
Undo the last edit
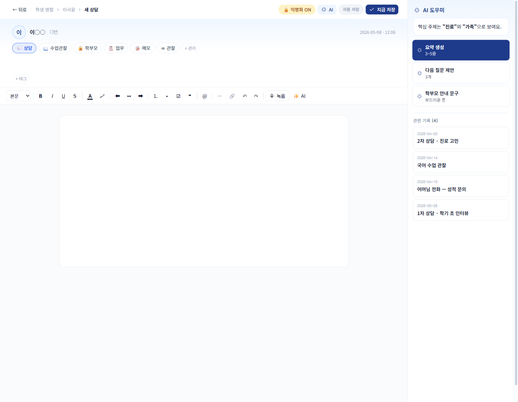pyautogui.click(x=245, y=96)
